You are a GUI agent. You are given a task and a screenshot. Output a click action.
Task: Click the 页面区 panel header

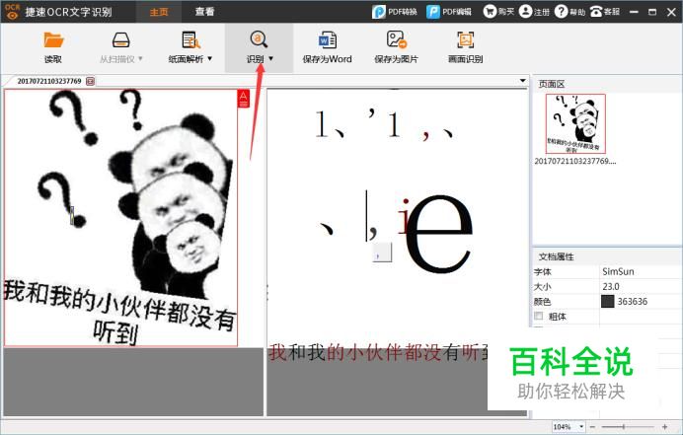click(x=552, y=84)
